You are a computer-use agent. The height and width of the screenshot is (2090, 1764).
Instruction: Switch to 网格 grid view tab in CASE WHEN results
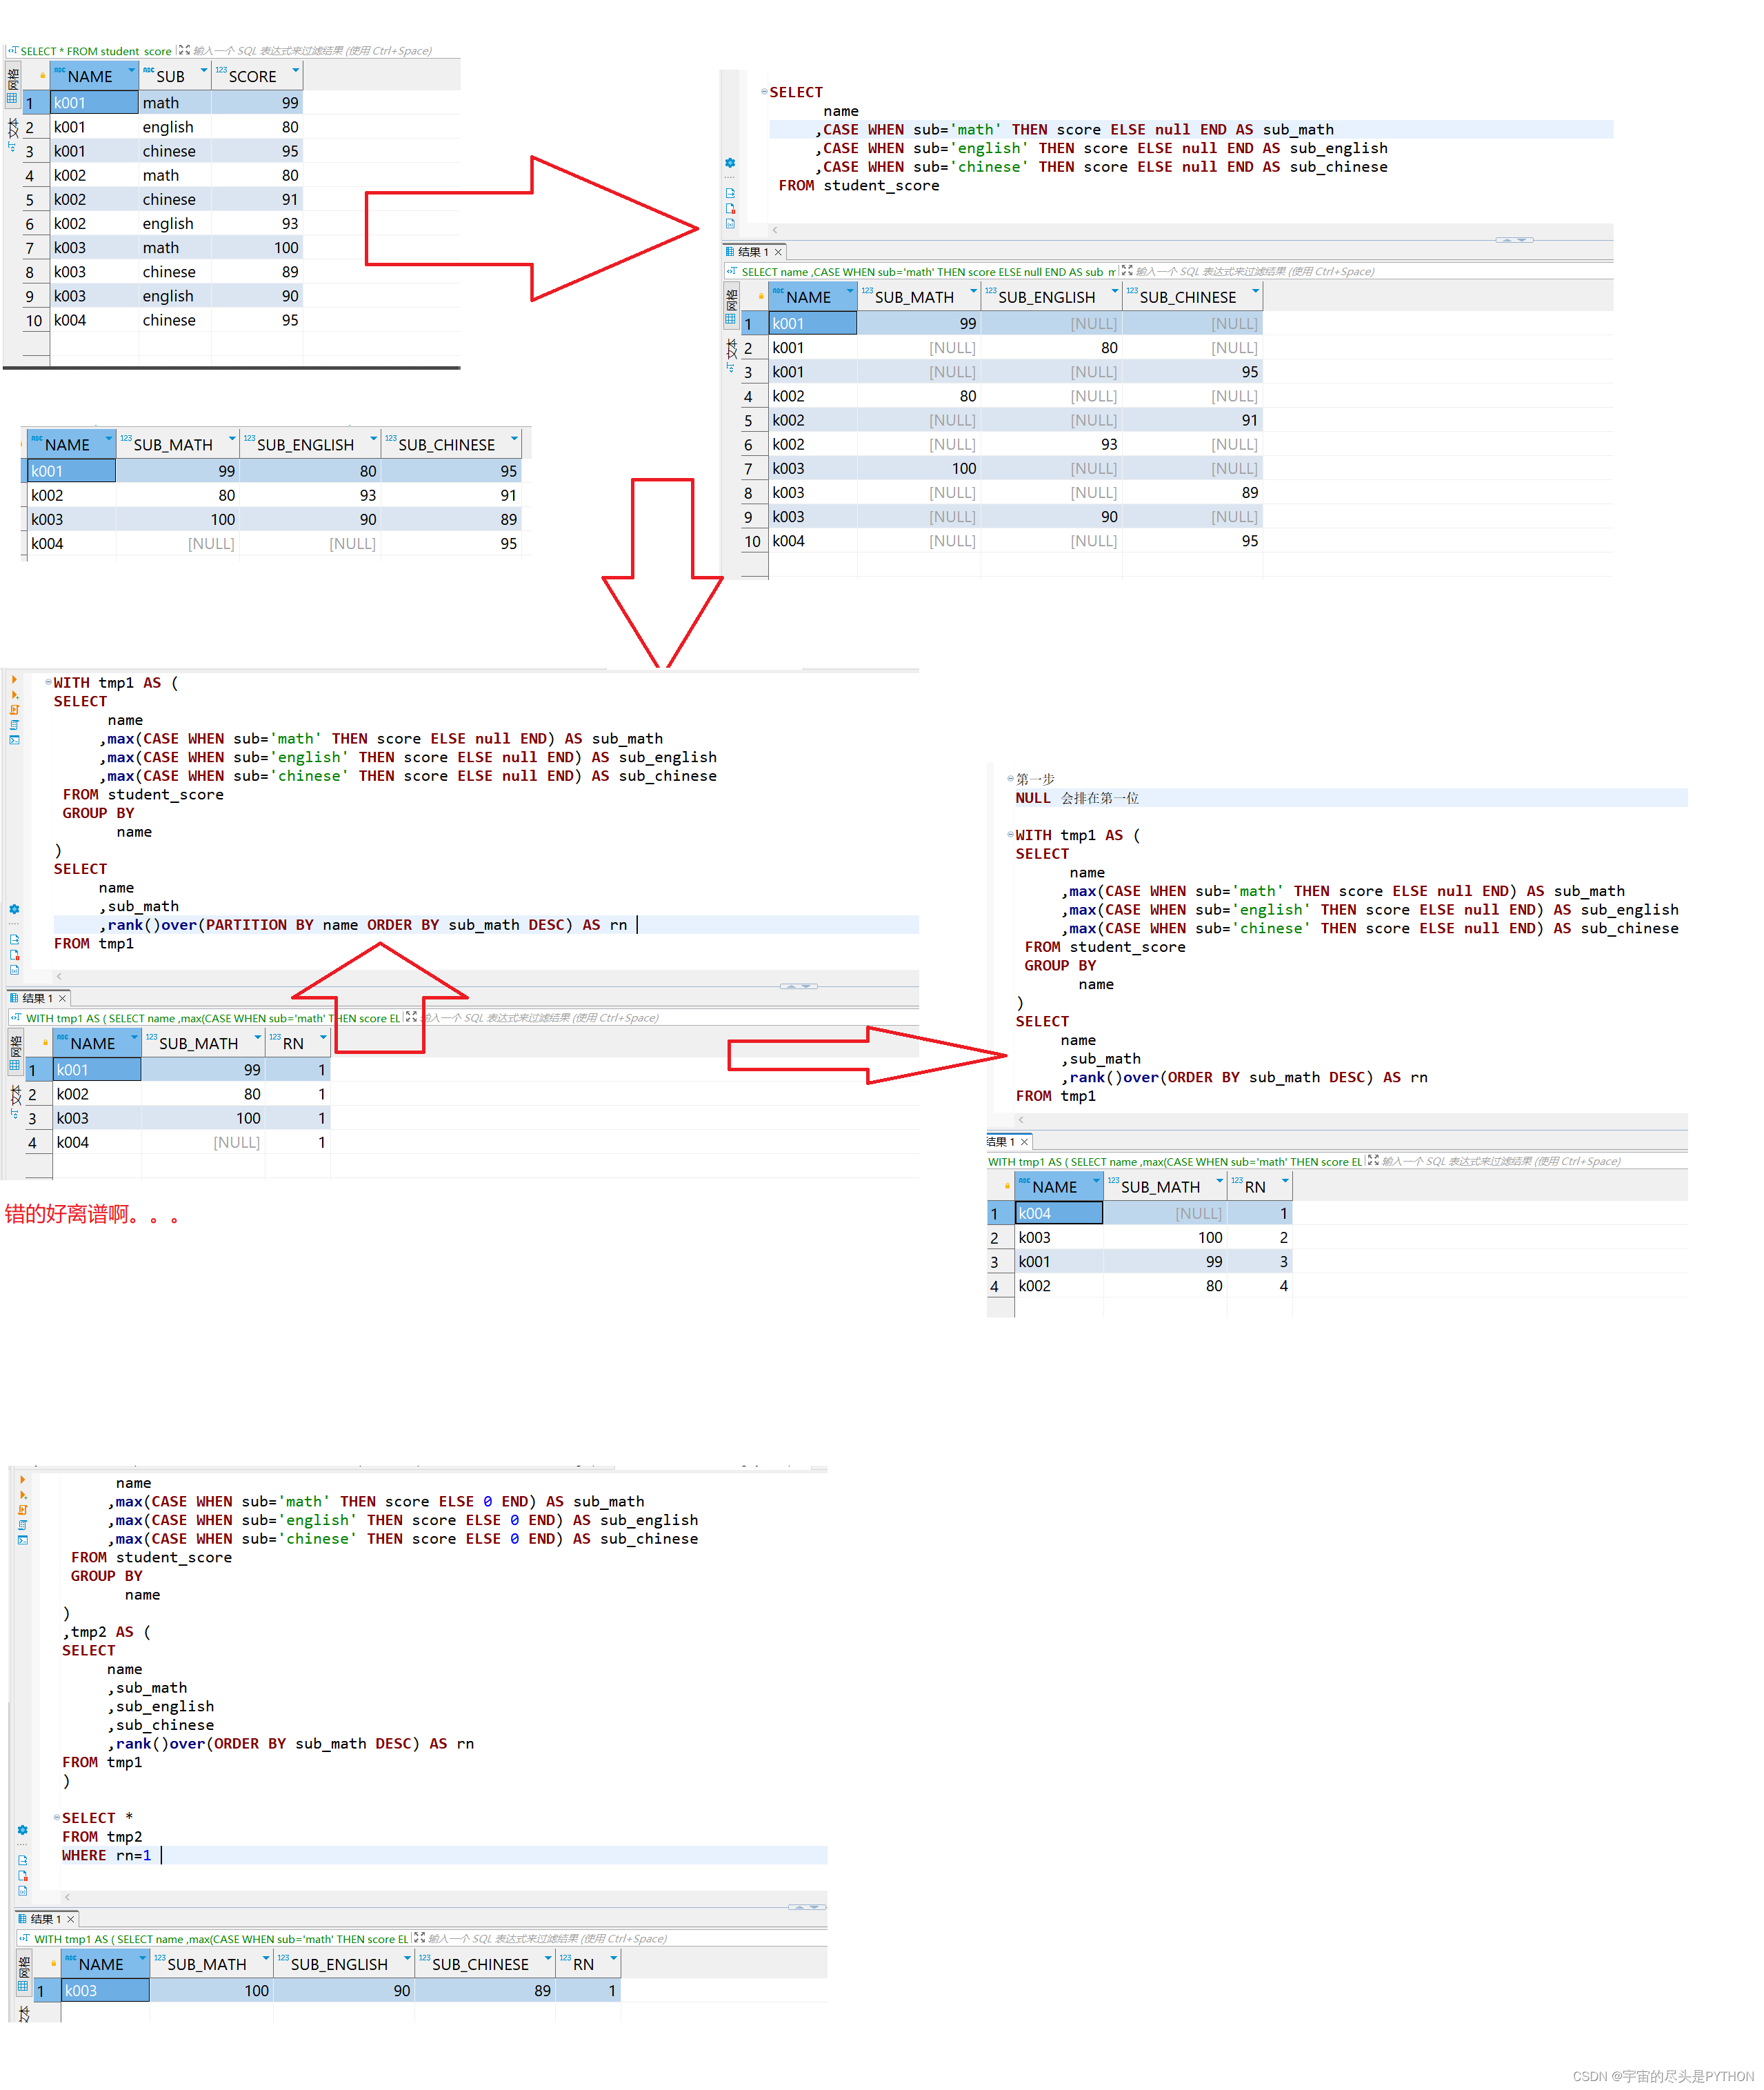pos(730,306)
